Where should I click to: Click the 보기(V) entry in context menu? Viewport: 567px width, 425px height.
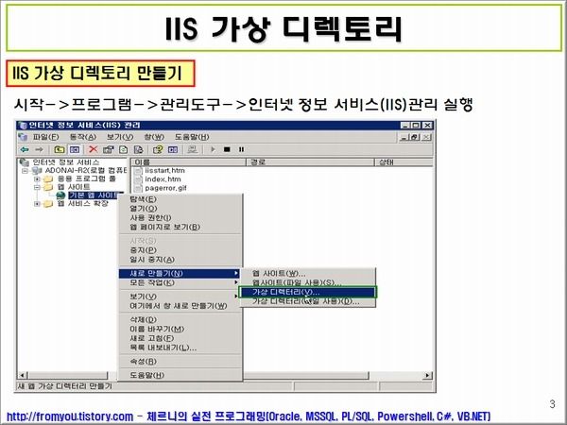[x=180, y=297]
